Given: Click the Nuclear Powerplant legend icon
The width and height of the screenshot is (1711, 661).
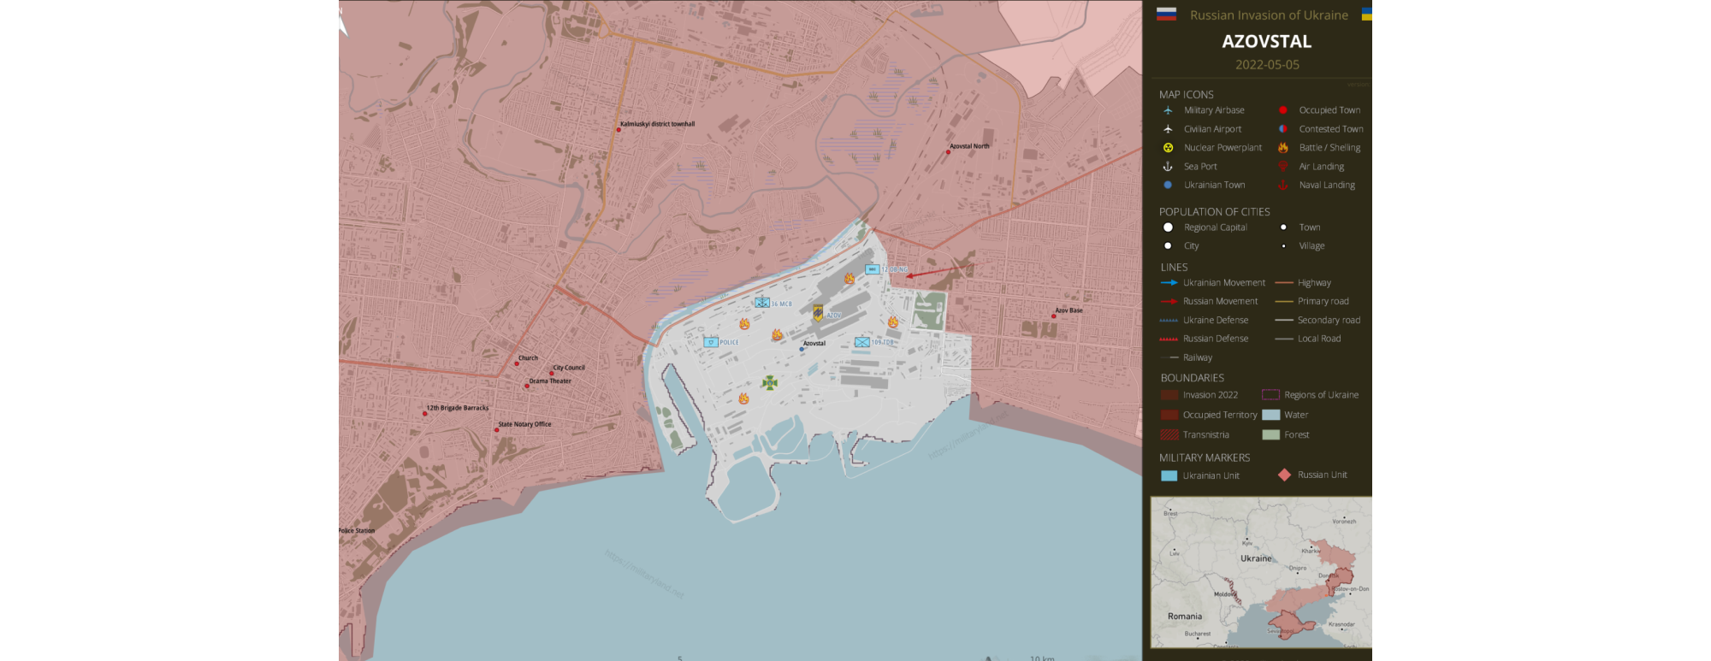Looking at the screenshot, I should tap(1168, 148).
